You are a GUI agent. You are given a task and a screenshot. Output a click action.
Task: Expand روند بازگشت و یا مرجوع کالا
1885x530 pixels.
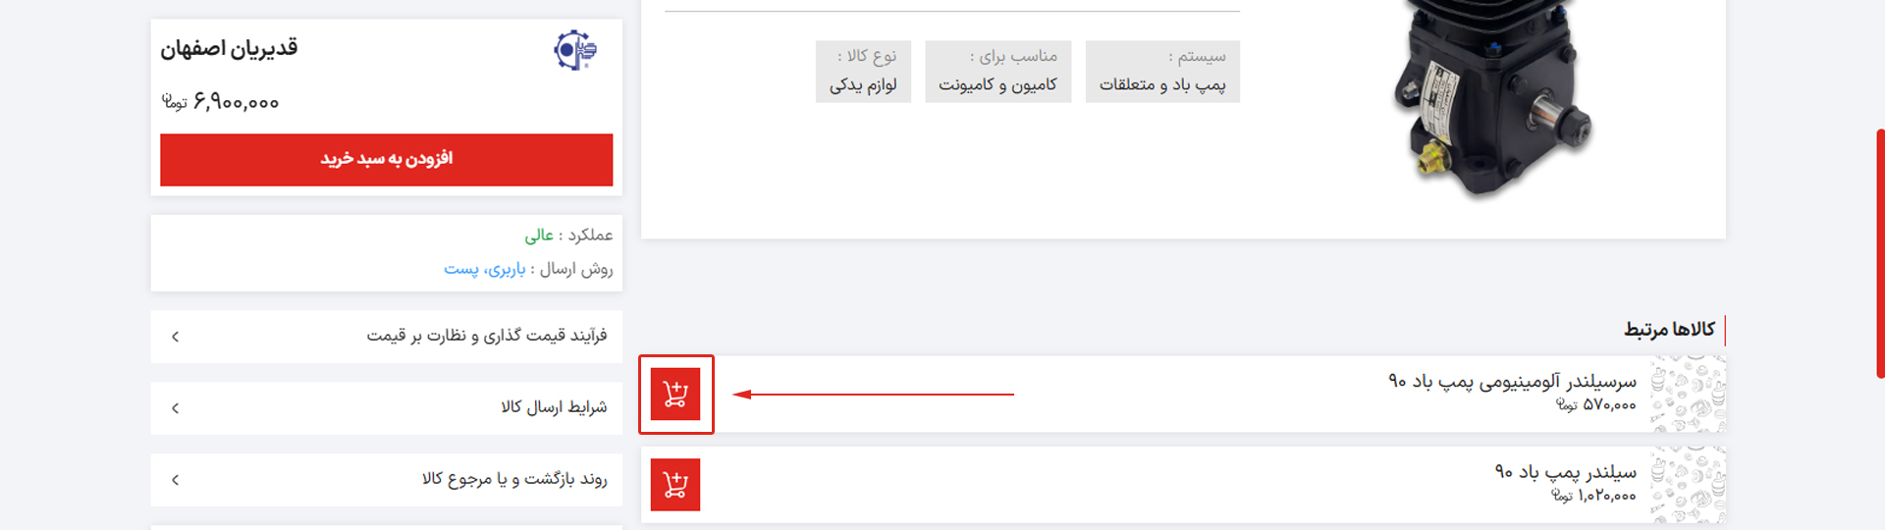click(387, 480)
